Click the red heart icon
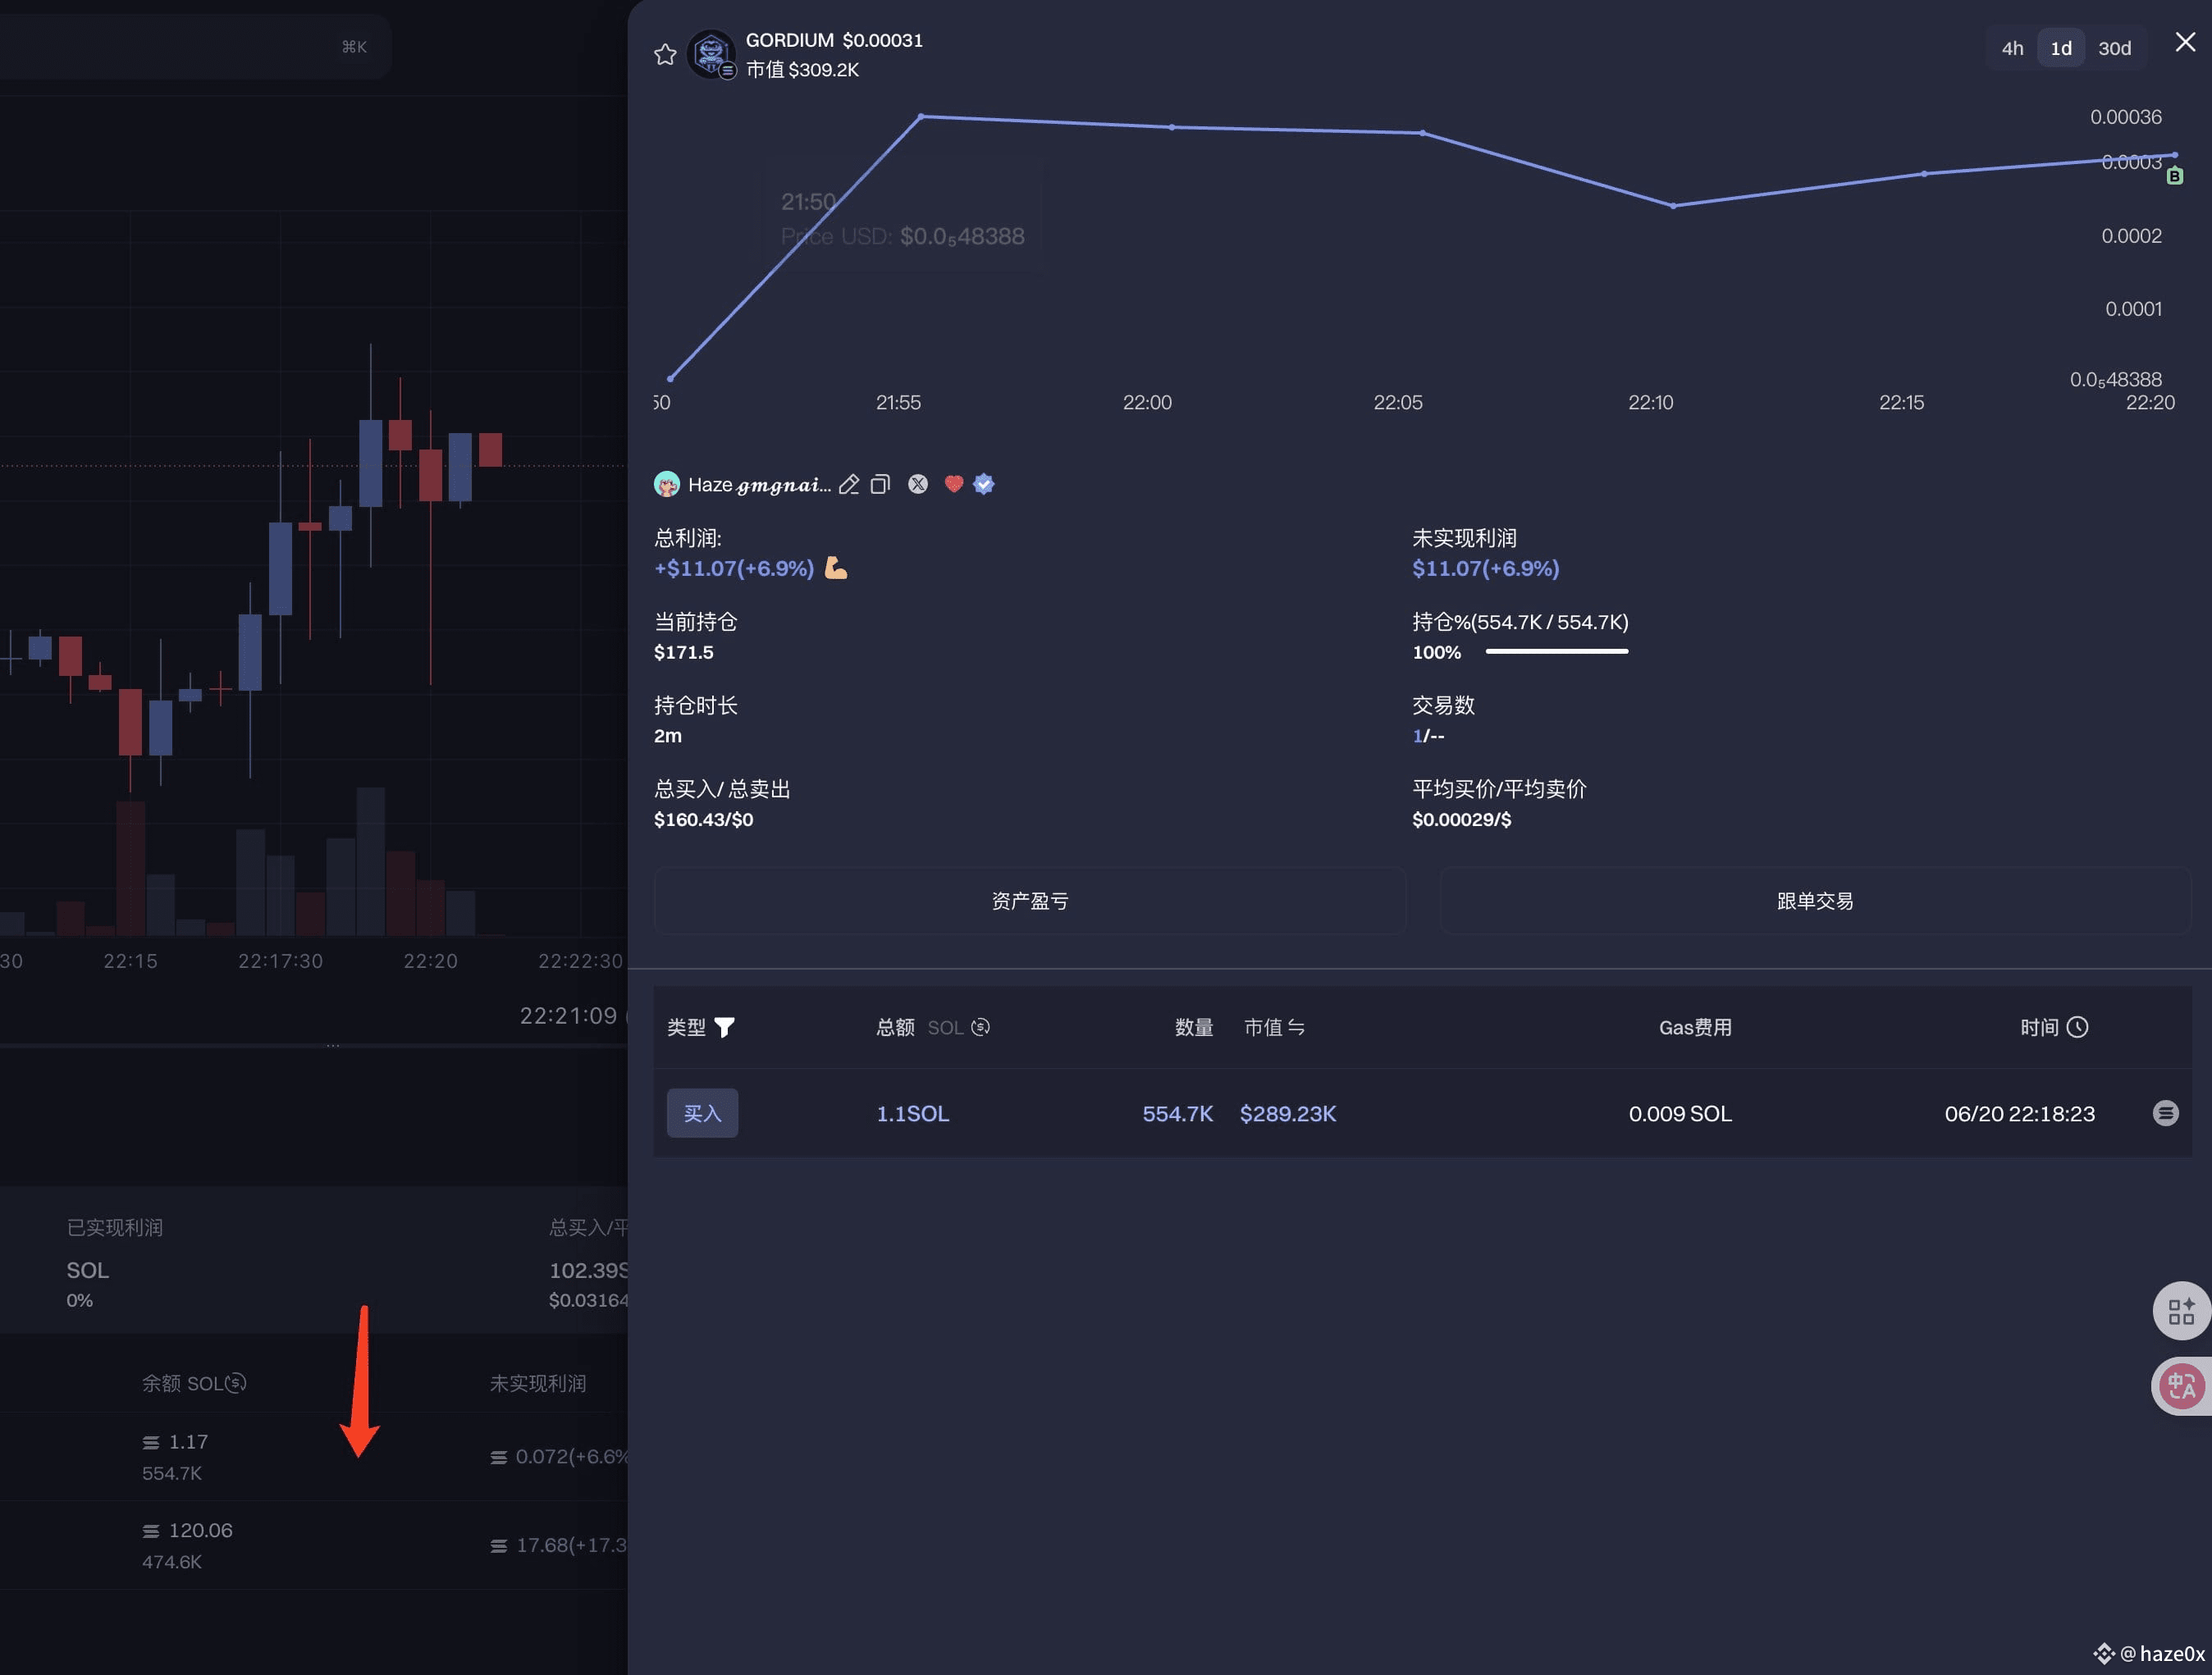Screen dimensions: 2212x1675 point(954,484)
